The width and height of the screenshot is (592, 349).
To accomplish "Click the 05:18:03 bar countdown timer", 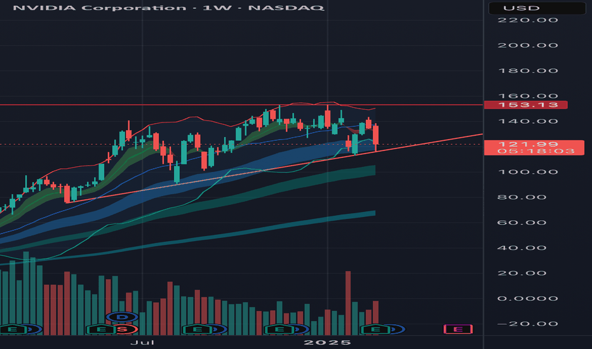I will click(x=535, y=151).
